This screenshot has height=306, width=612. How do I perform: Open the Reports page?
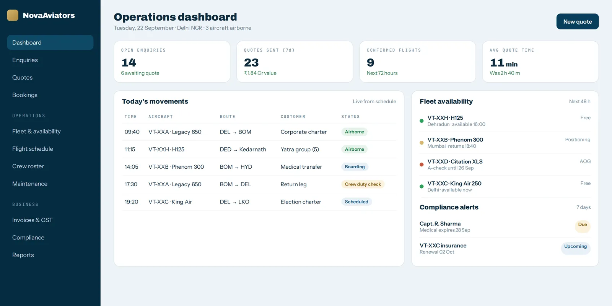50,255
